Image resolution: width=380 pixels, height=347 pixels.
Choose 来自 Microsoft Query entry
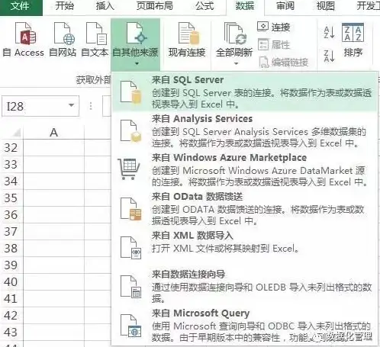click(x=244, y=326)
